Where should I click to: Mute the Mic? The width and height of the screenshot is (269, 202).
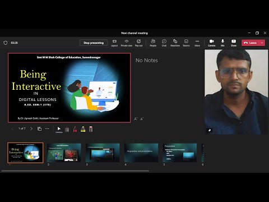point(222,43)
